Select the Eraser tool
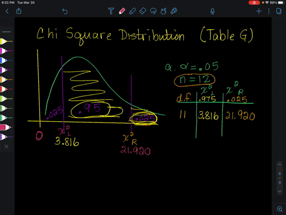 coord(143,11)
